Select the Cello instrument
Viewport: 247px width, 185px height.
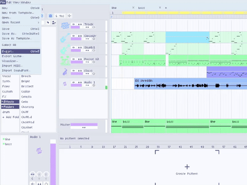coord(25,102)
